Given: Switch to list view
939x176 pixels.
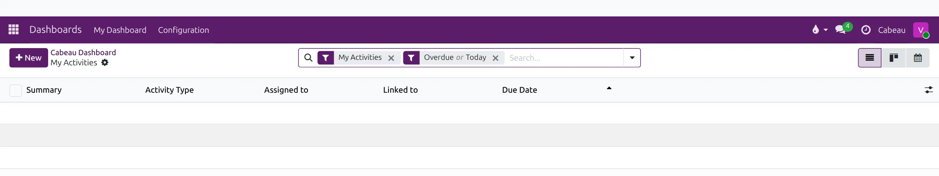Looking at the screenshot, I should [x=870, y=58].
